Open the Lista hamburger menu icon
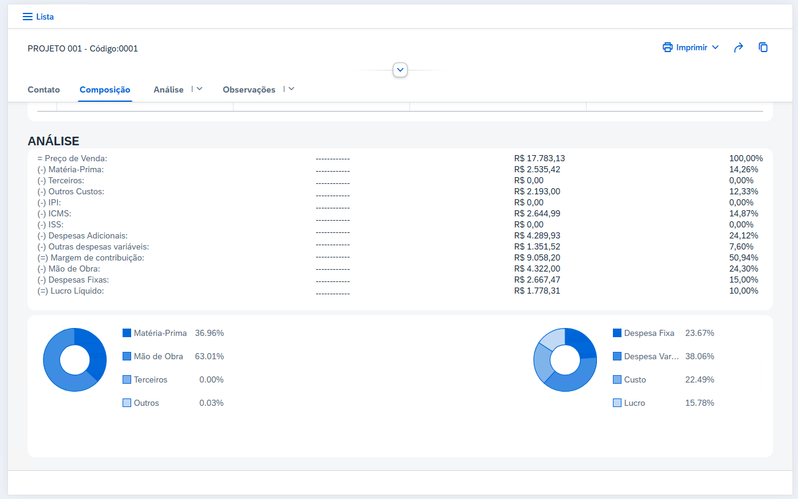The image size is (798, 499). click(x=27, y=17)
